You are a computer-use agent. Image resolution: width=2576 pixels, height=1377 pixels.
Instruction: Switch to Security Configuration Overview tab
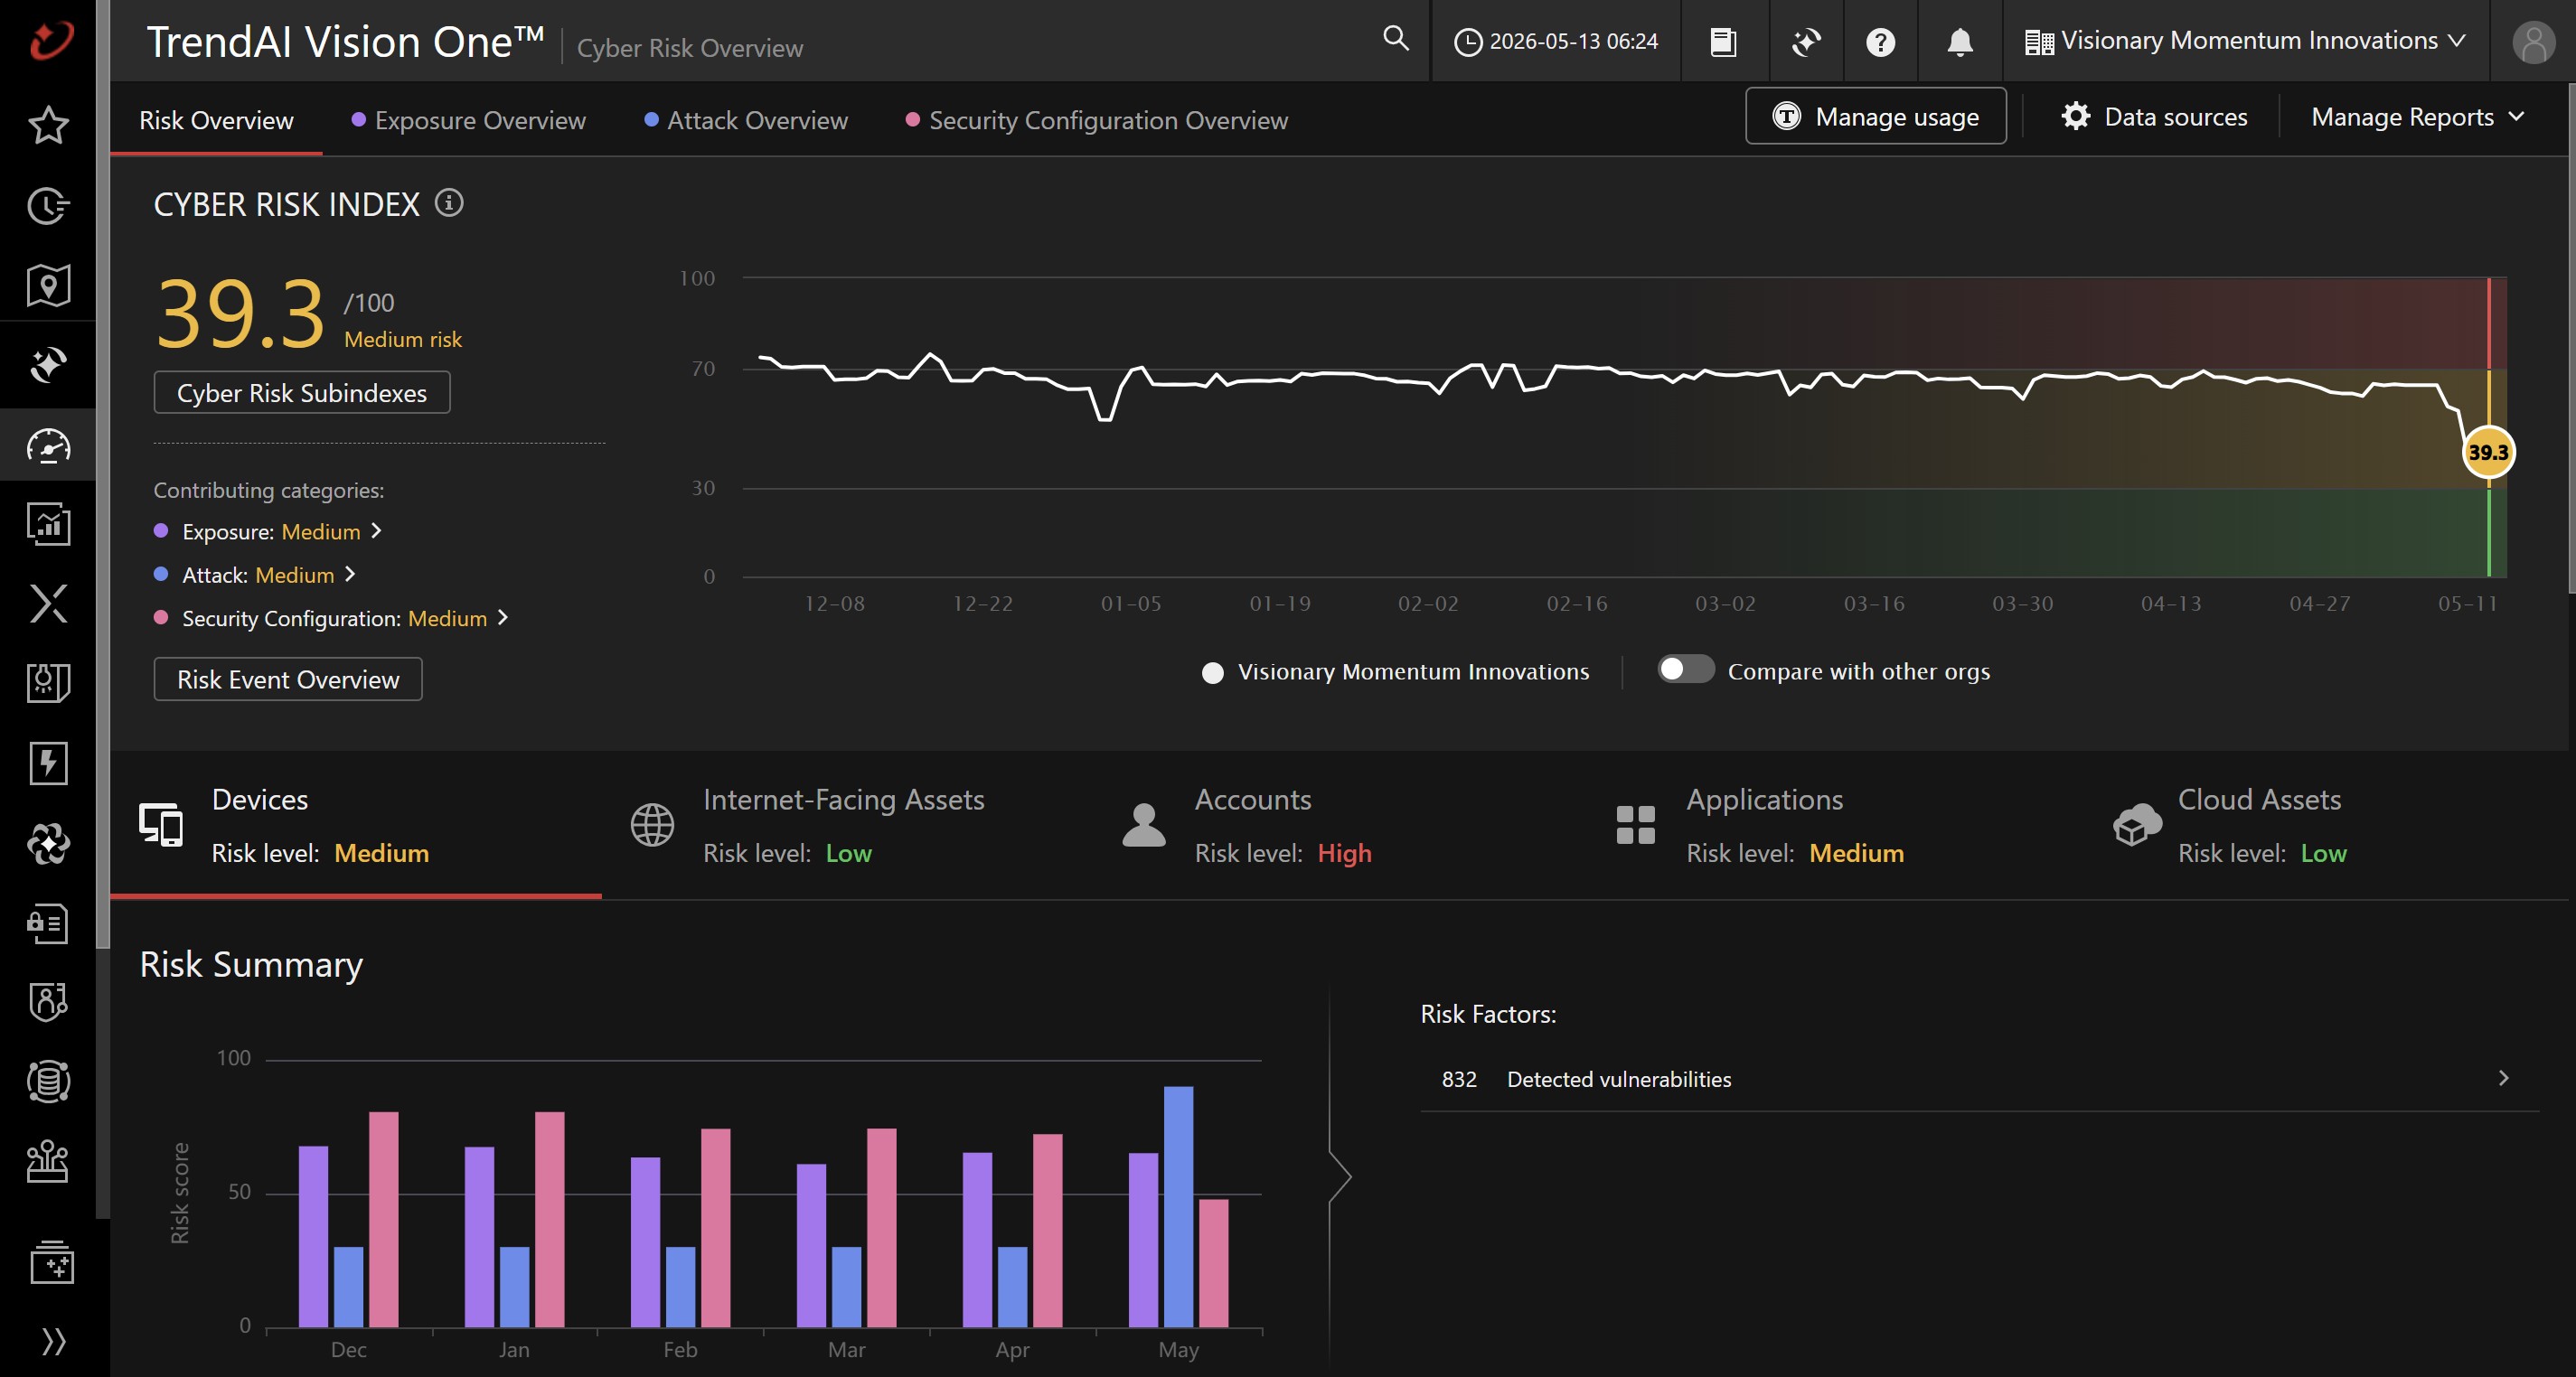1097,120
